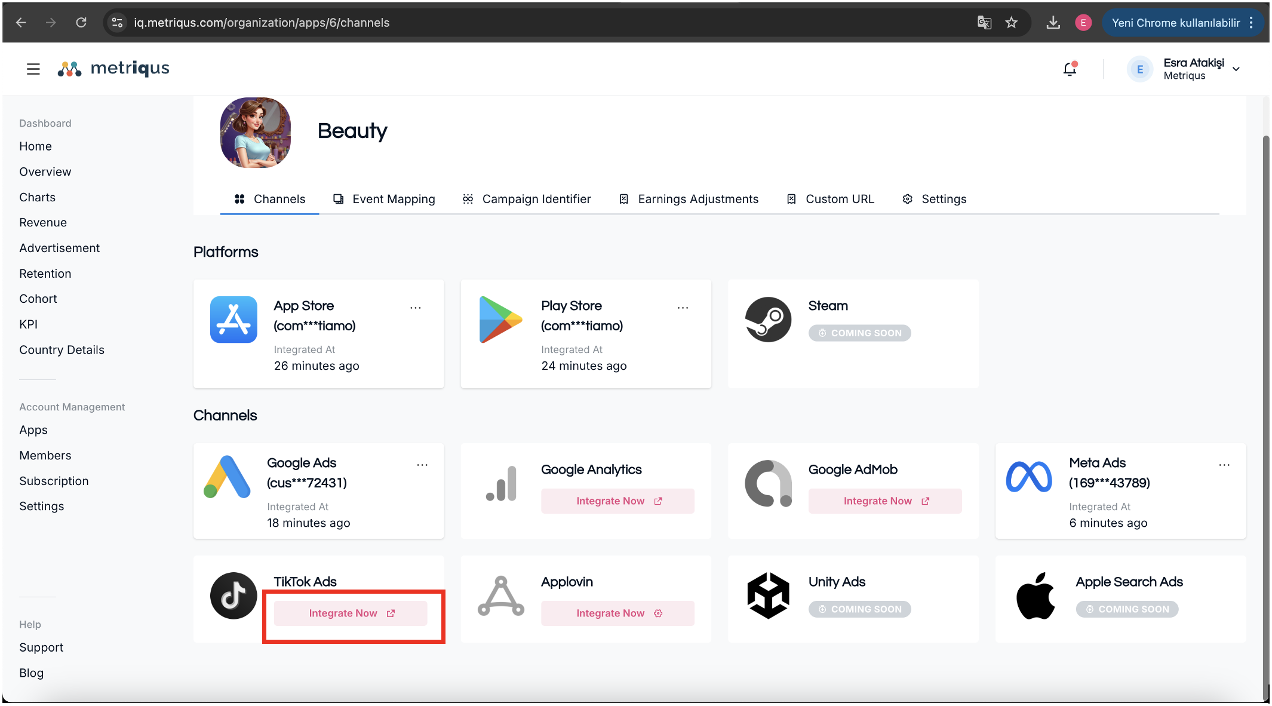Open the Chrome three-dot menu
This screenshot has height=706, width=1272.
click(x=1252, y=23)
